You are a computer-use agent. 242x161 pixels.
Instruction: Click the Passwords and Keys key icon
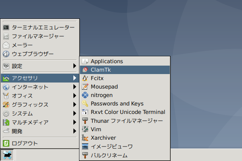85,104
